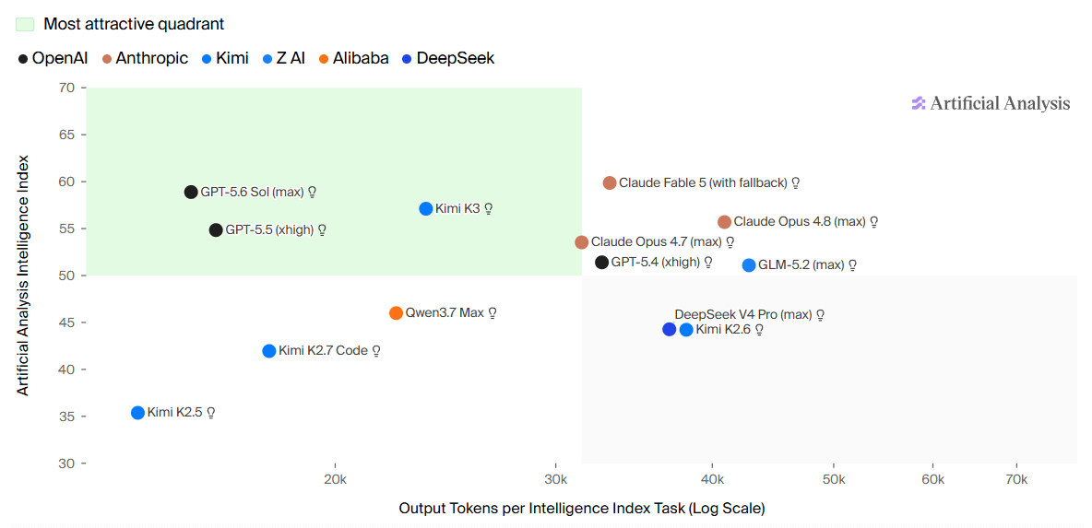Click the Alibaba orange legend dot

coord(326,58)
